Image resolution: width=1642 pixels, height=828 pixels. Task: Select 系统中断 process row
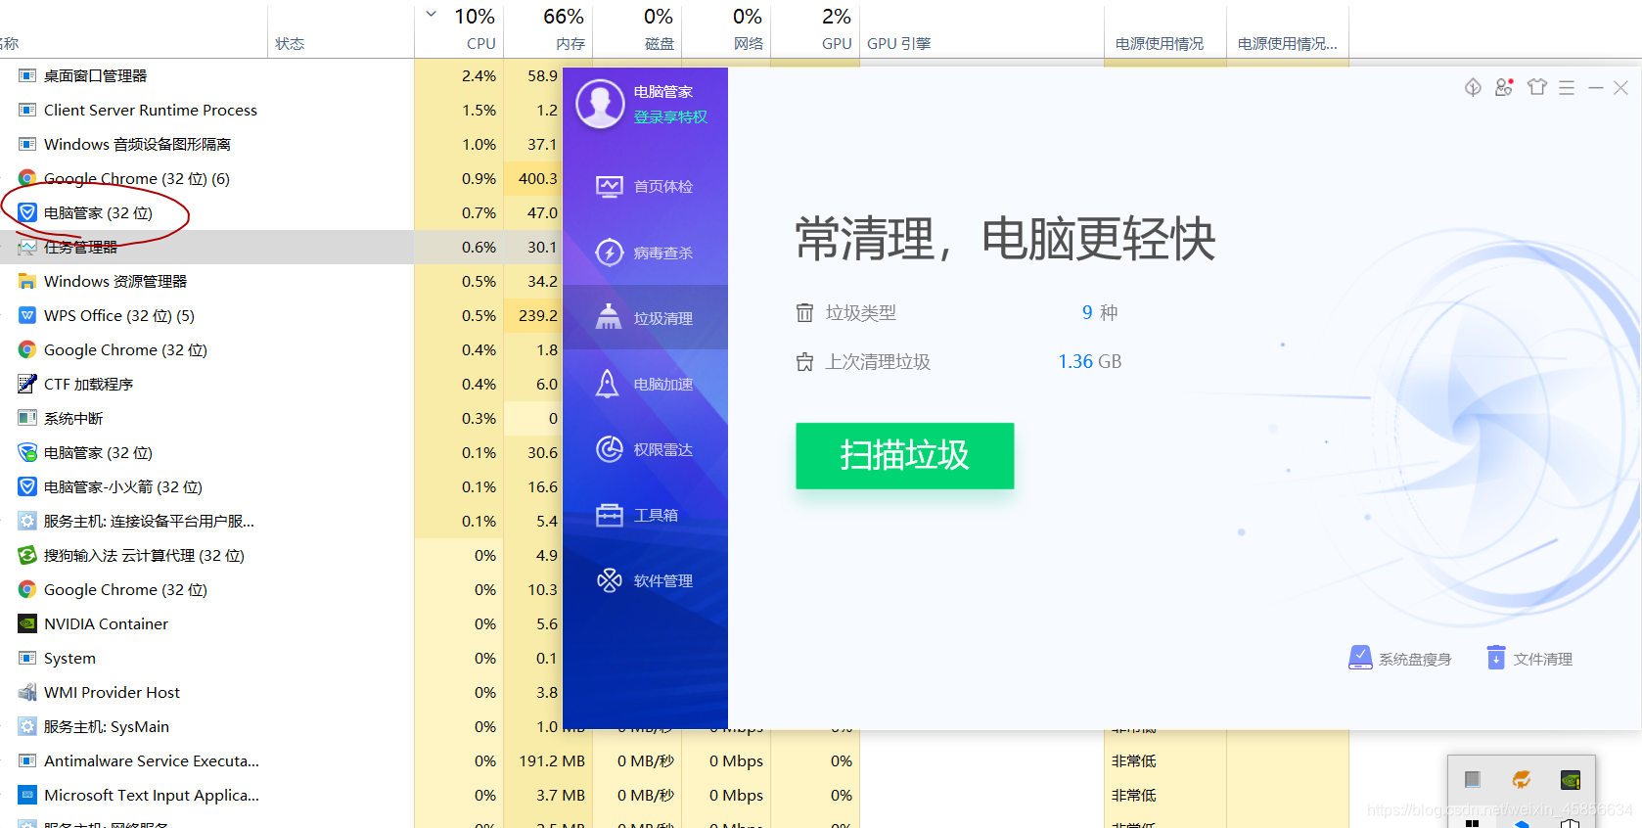point(206,418)
